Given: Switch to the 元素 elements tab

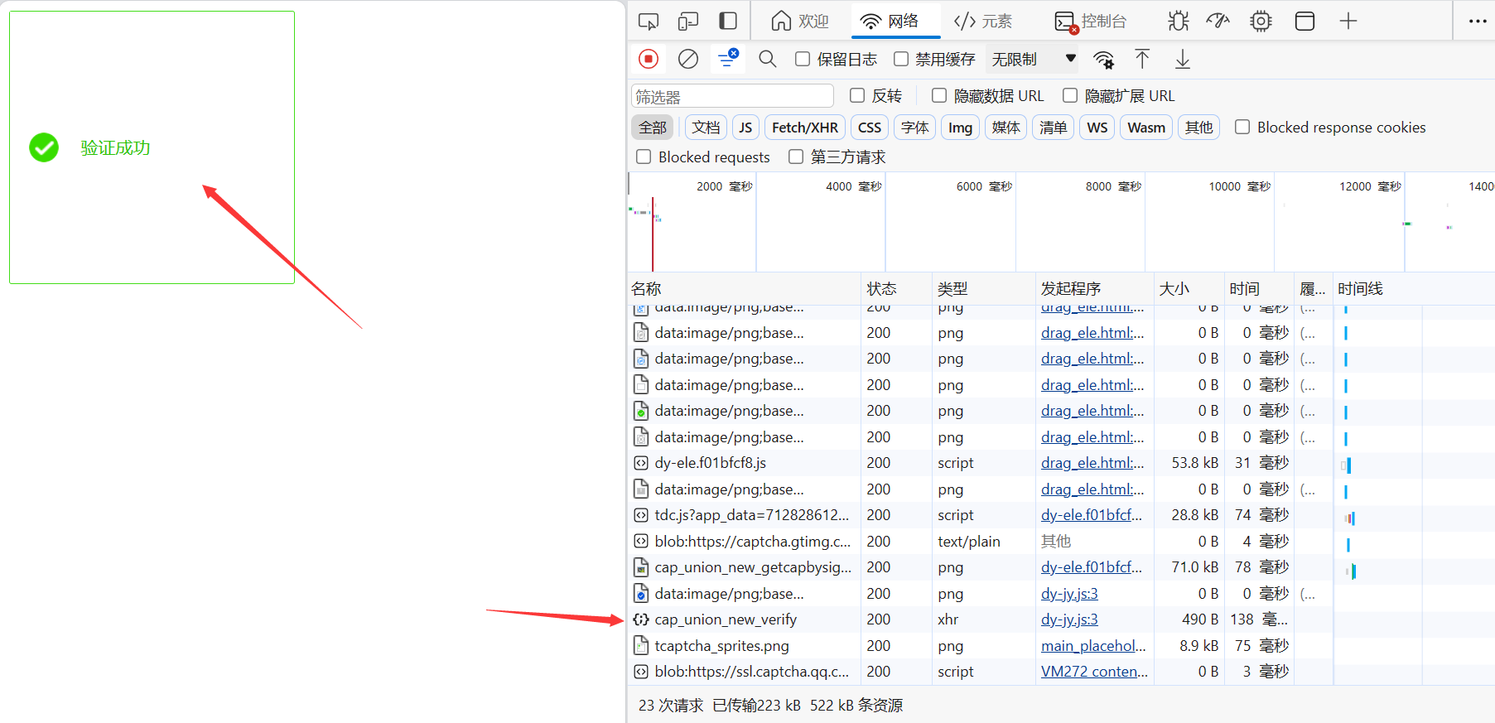Looking at the screenshot, I should (983, 22).
